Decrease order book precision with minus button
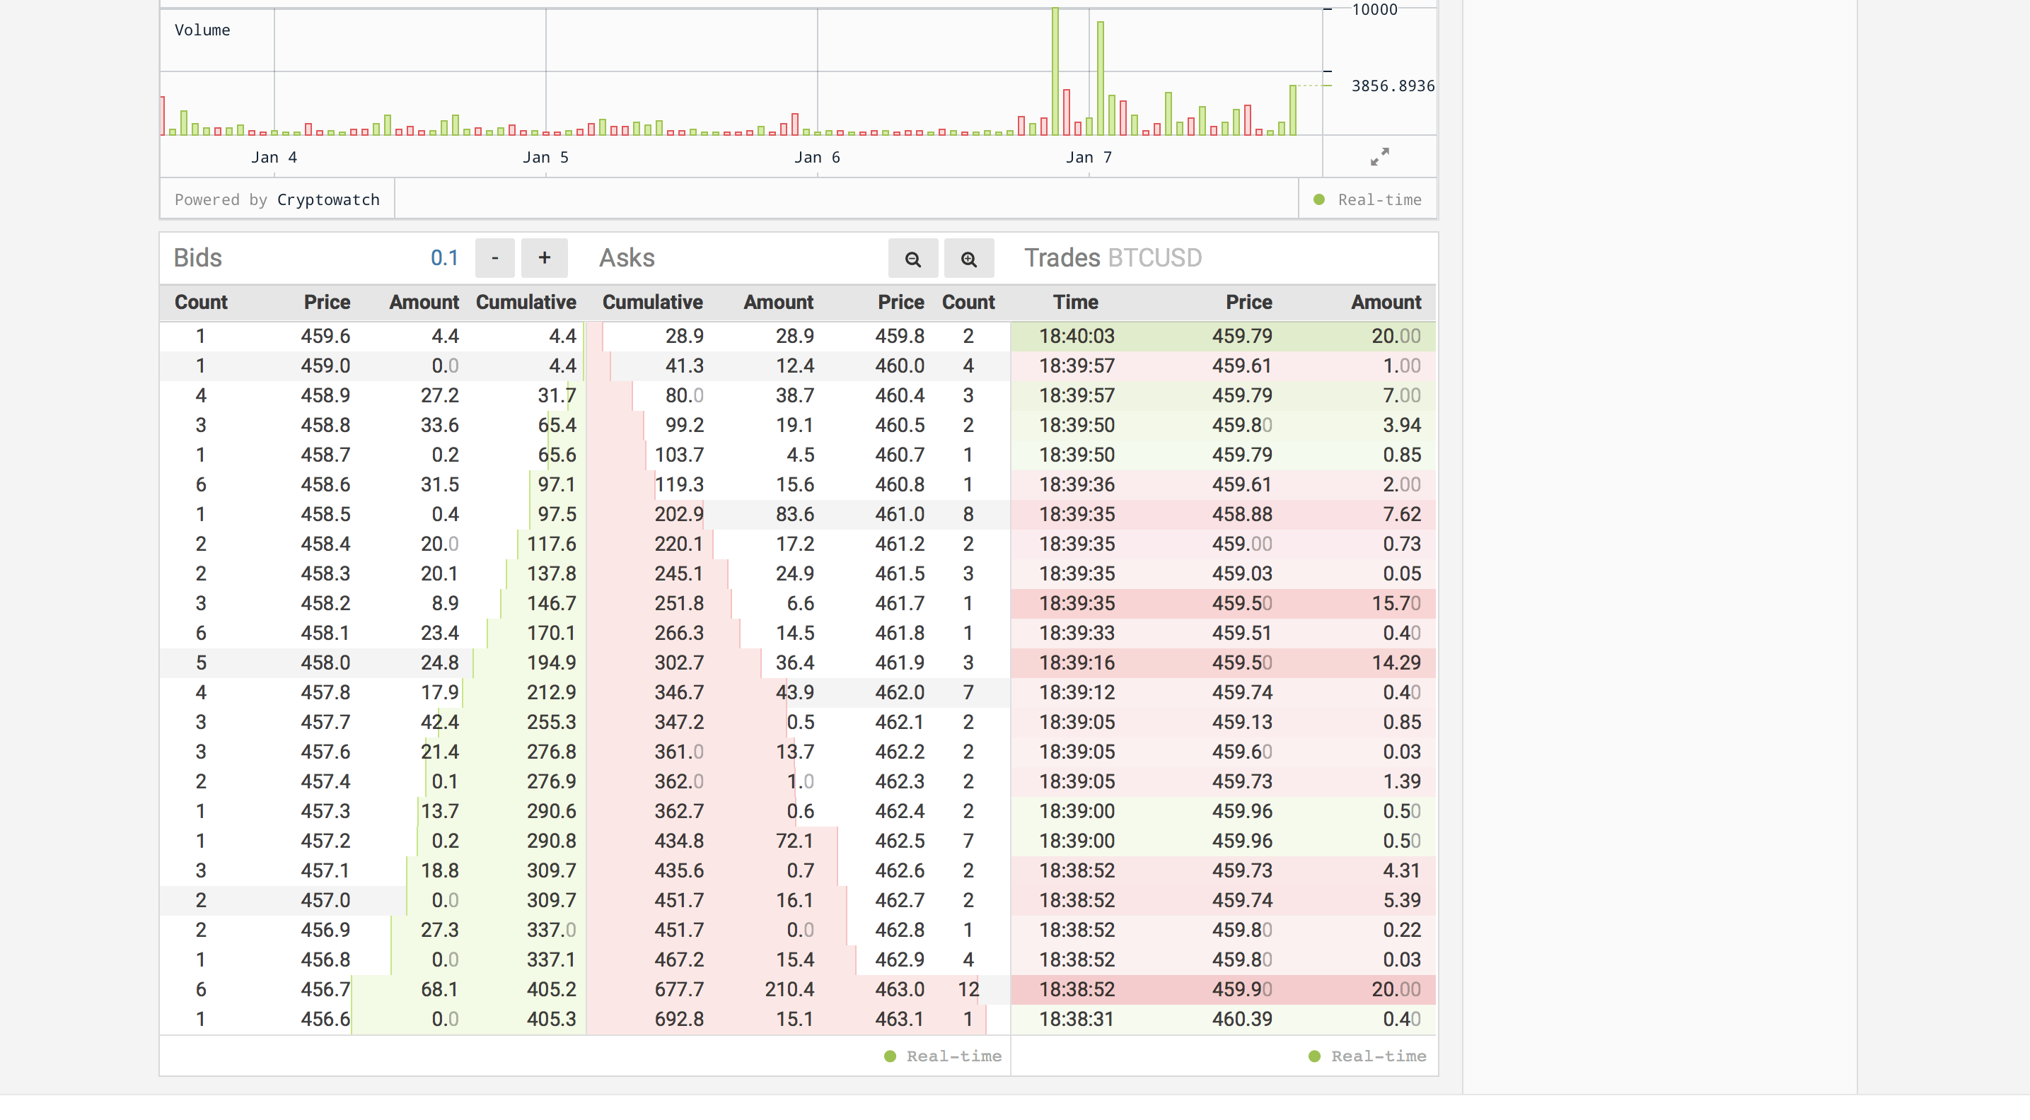2030x1120 pixels. pos(495,258)
